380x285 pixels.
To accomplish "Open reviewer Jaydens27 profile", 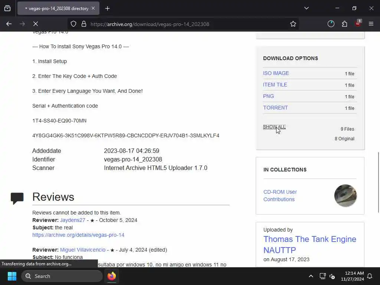I will 72,220.
